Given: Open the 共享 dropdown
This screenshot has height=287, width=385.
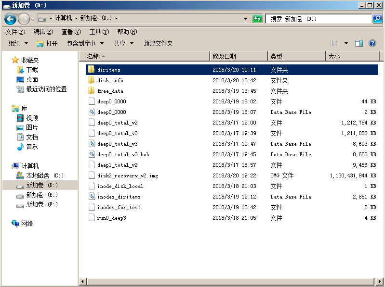Looking at the screenshot, I should click(x=123, y=43).
